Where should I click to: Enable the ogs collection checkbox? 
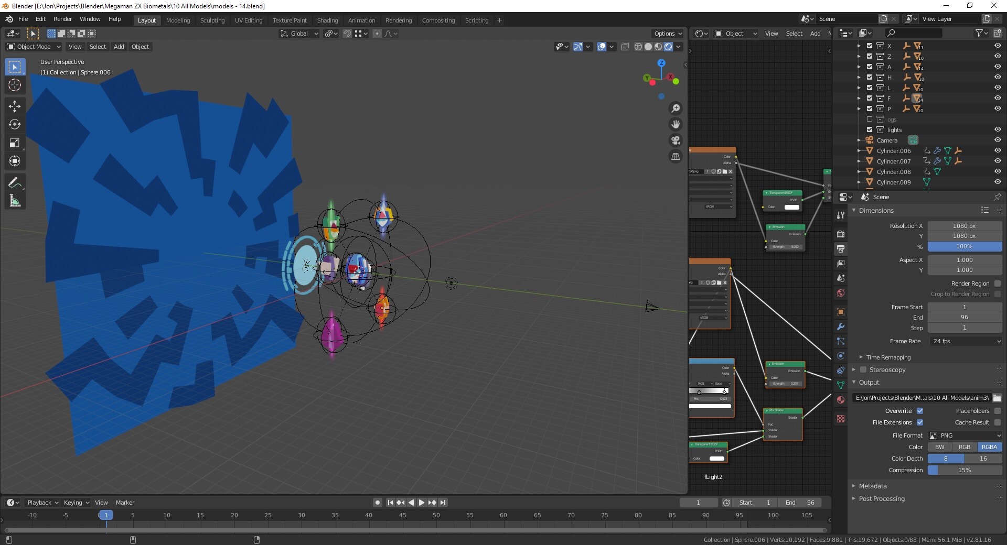point(870,119)
